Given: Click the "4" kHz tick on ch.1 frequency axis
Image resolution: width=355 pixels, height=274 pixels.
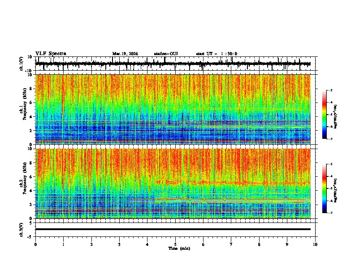Looking at the screenshot, I should coord(31,117).
